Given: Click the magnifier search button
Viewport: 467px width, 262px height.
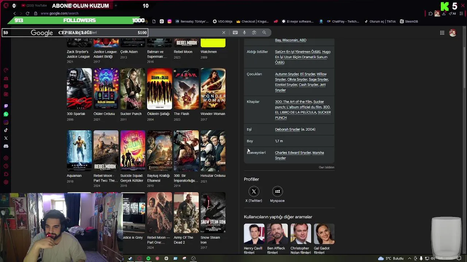Looking at the screenshot, I should click(264, 32).
